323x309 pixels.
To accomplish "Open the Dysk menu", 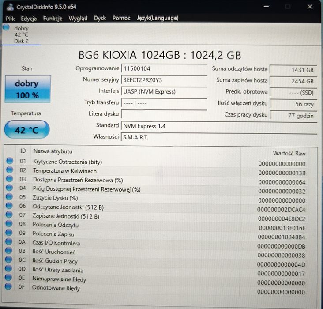I will pyautogui.click(x=100, y=19).
